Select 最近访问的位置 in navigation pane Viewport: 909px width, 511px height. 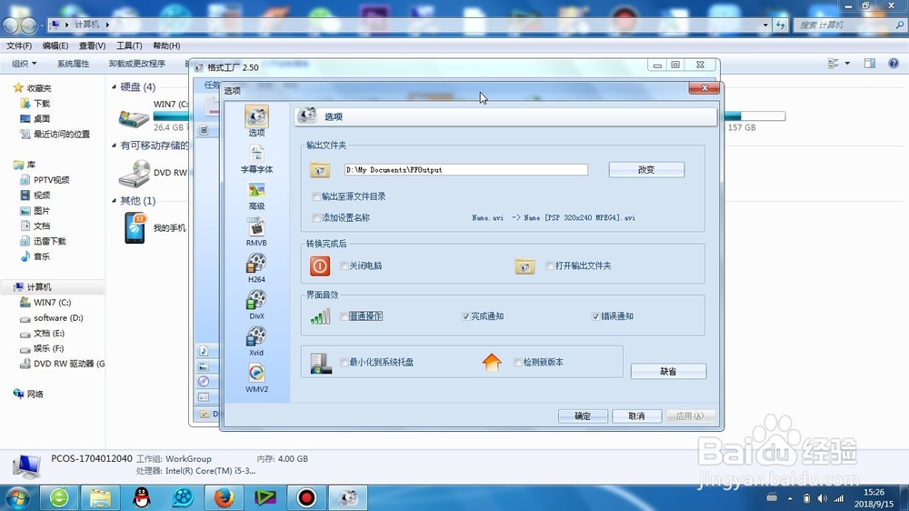55,134
